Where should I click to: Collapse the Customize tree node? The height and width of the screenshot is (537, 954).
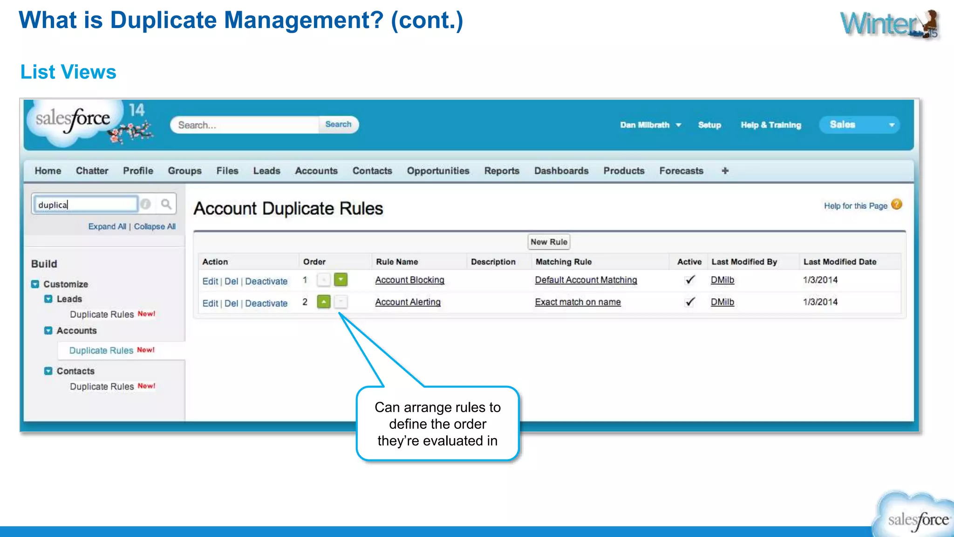pyautogui.click(x=35, y=284)
